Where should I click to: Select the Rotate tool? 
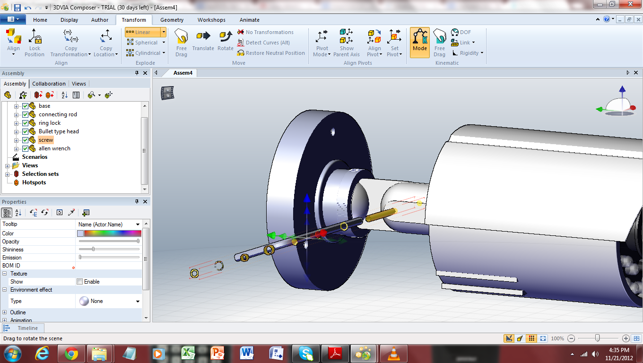coord(226,42)
